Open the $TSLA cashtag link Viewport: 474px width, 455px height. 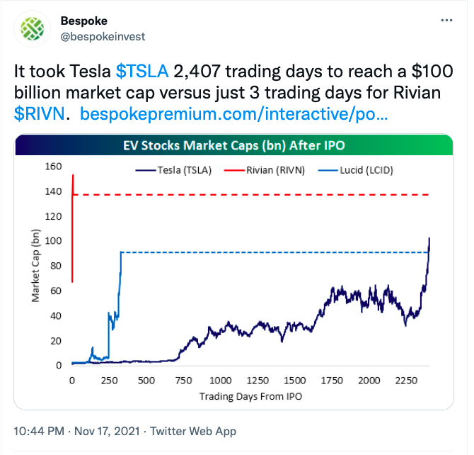(142, 71)
